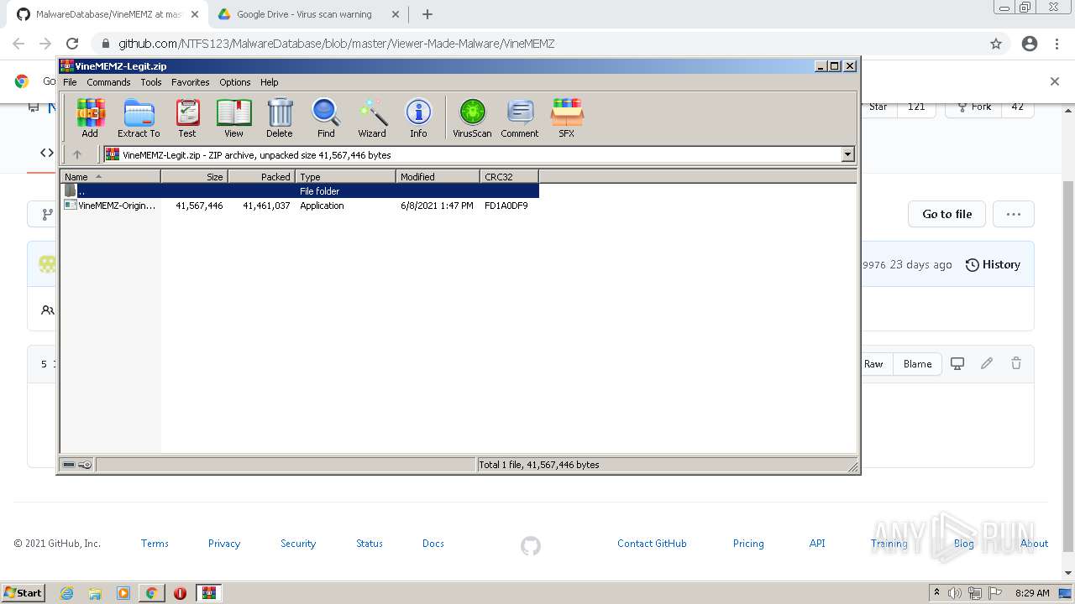Open the File menu
Screen dimensions: 1075x604
[70, 82]
